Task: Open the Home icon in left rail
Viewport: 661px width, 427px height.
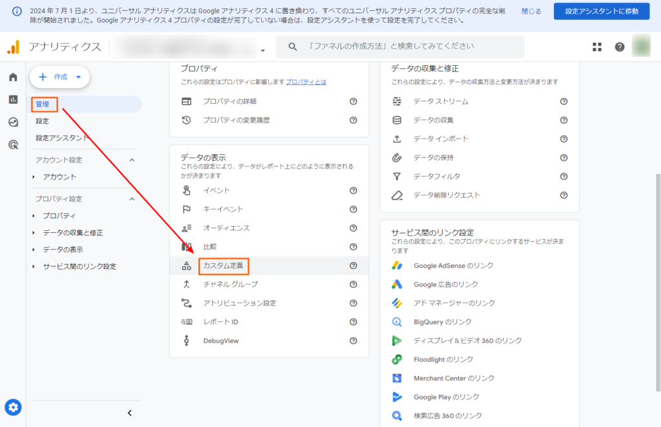Action: tap(13, 77)
